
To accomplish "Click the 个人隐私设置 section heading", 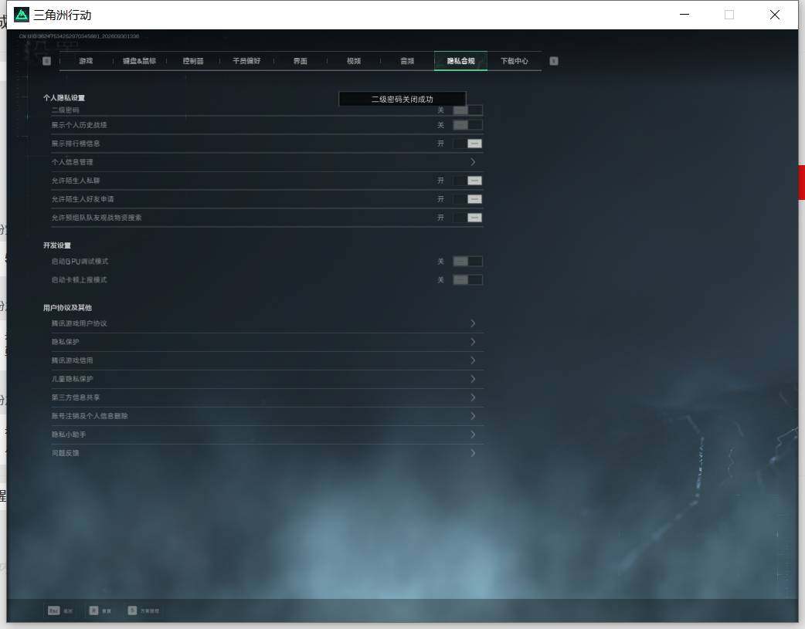I will [64, 98].
